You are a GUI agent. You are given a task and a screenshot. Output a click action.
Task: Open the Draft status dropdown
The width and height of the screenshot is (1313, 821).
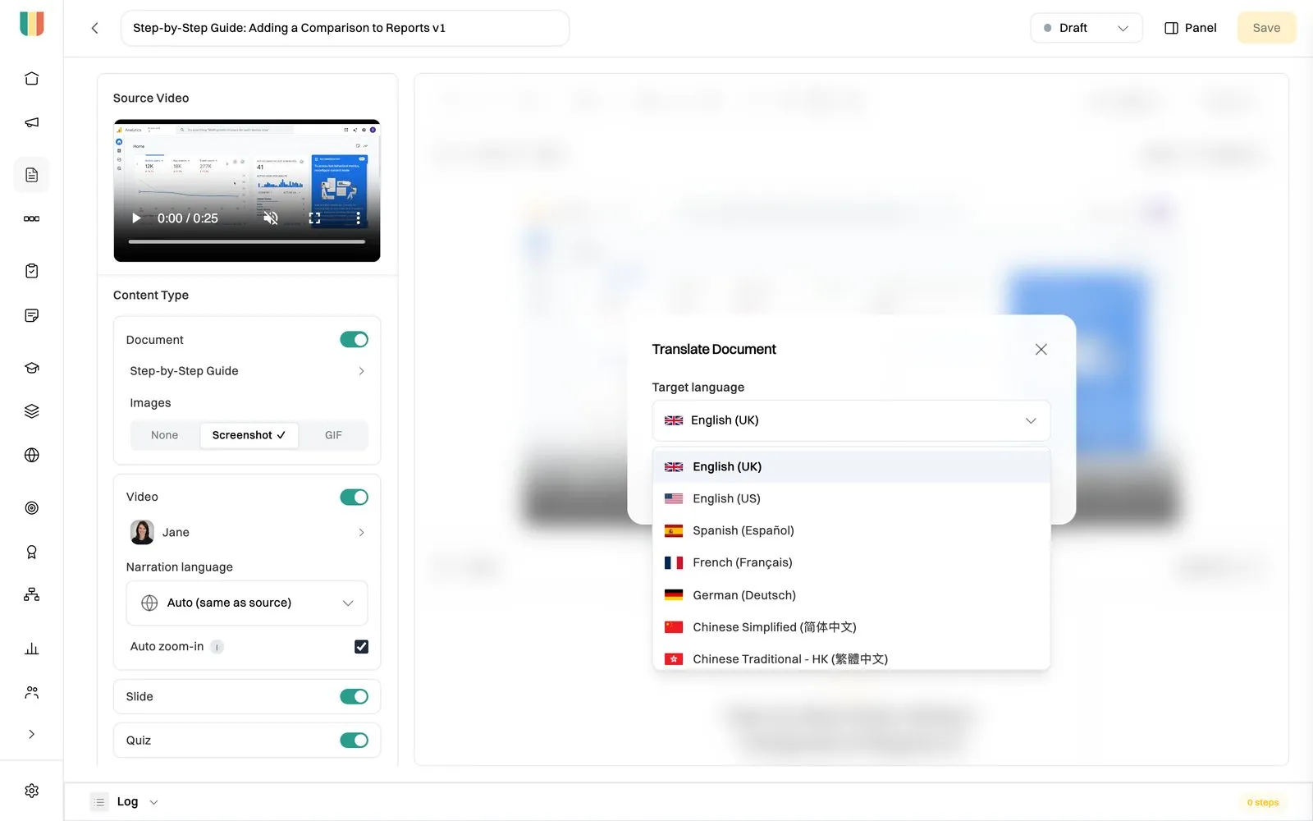pos(1086,28)
